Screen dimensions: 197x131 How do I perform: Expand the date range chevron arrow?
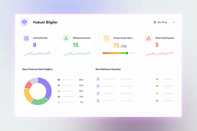pyautogui.click(x=174, y=22)
